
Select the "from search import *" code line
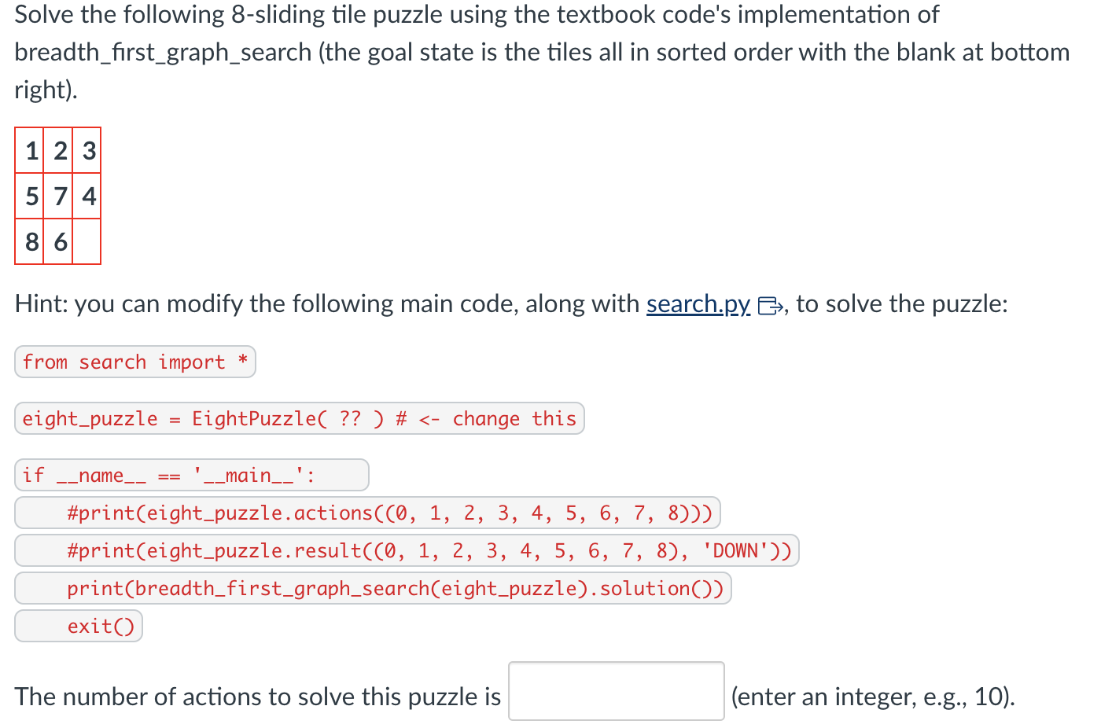pos(134,362)
